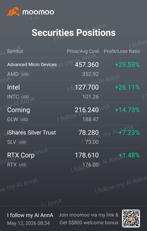
Task: Click the I follow my Ai AnnA username
Action: click(x=30, y=215)
